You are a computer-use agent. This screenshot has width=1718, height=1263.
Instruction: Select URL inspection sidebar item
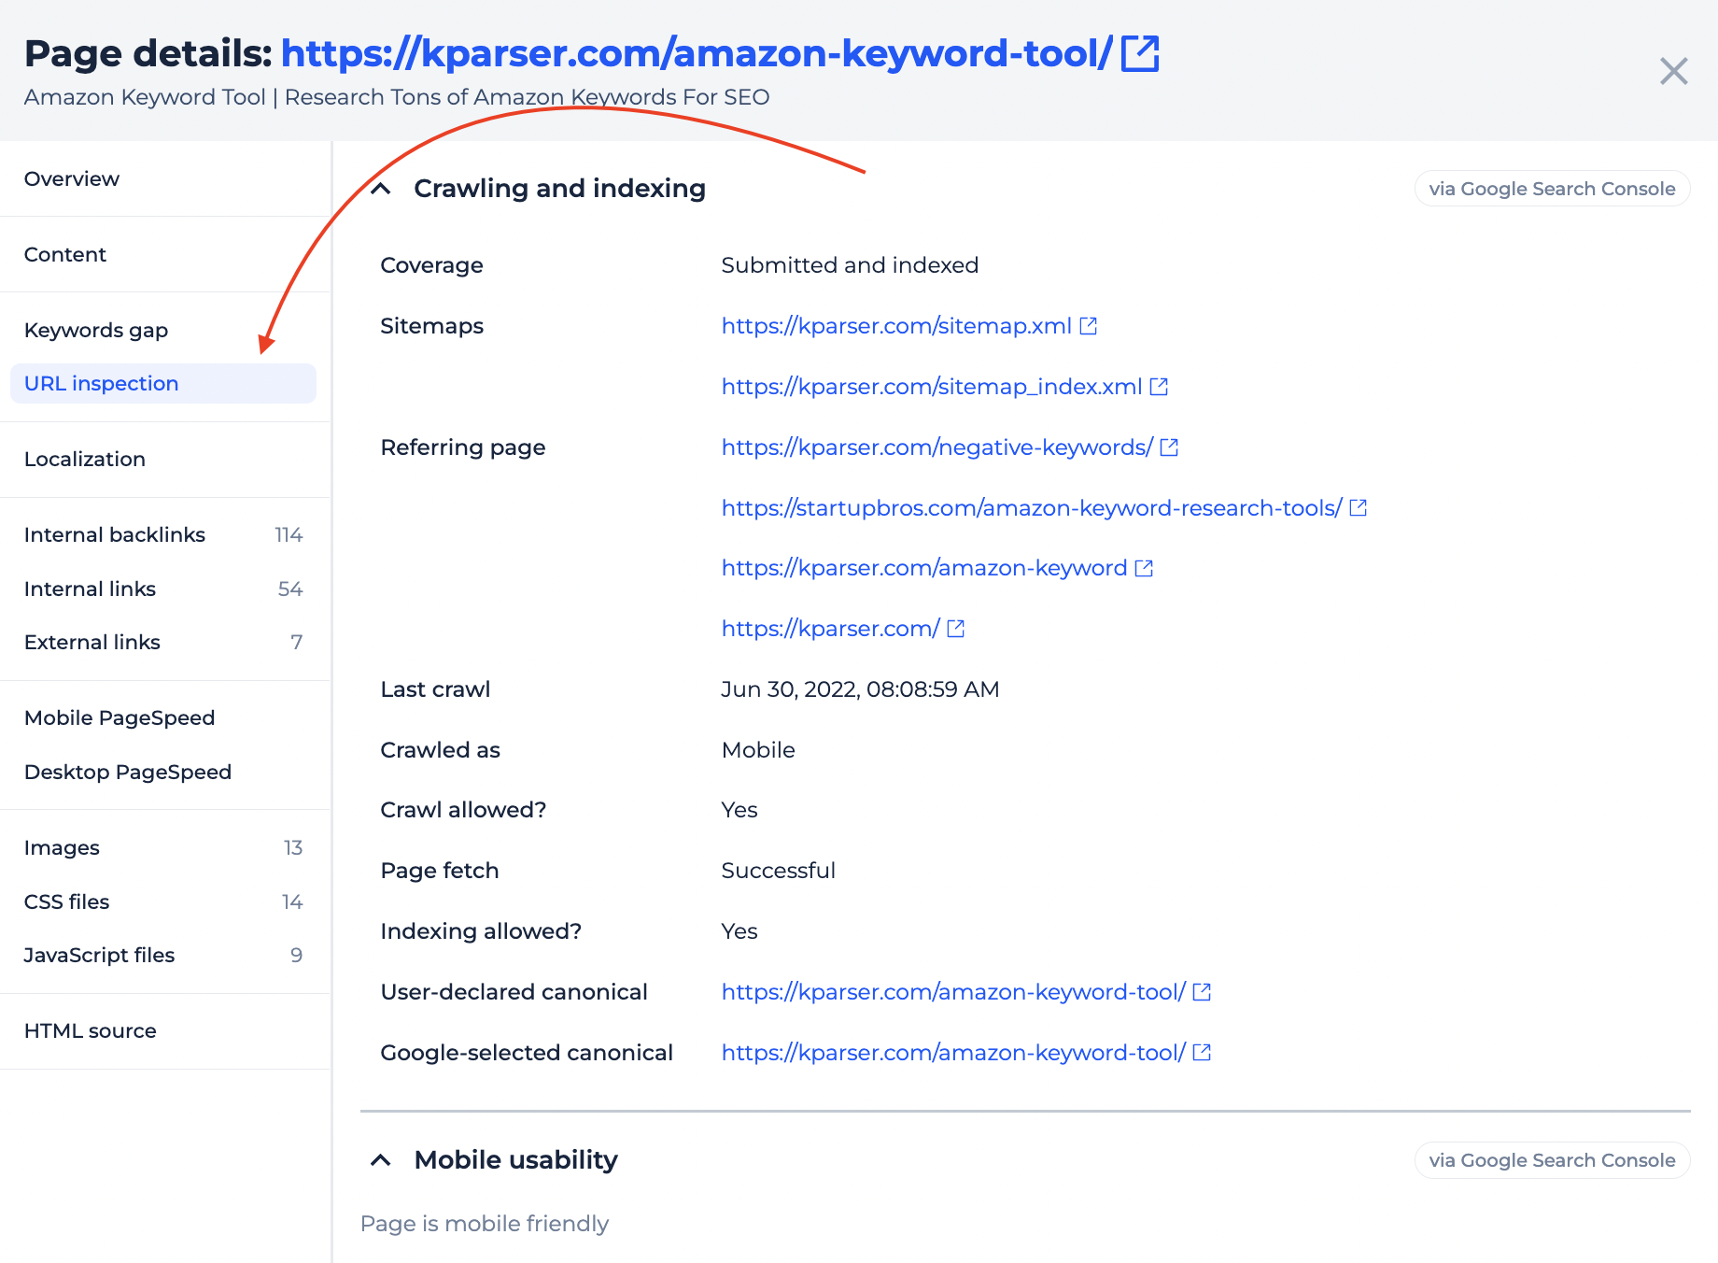163,383
